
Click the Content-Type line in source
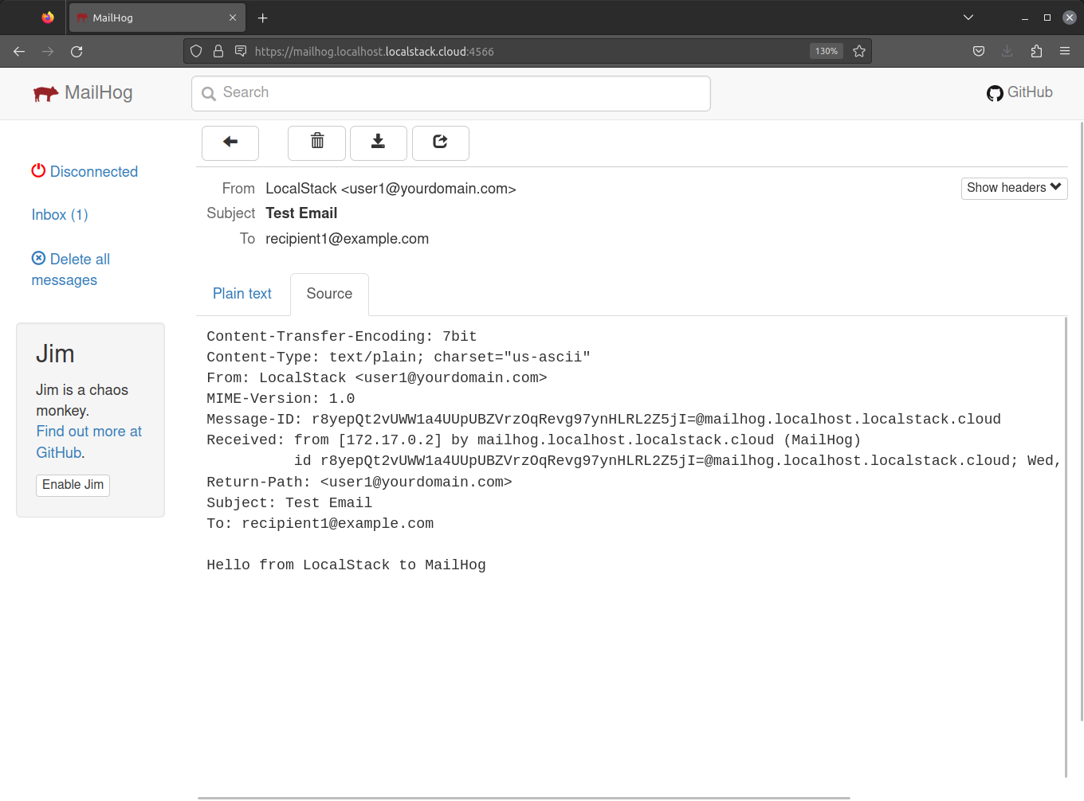(x=399, y=358)
